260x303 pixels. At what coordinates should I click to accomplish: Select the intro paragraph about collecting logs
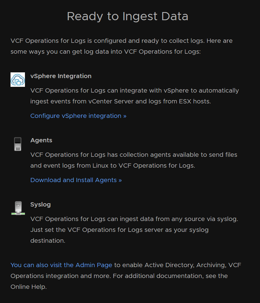coord(121,46)
